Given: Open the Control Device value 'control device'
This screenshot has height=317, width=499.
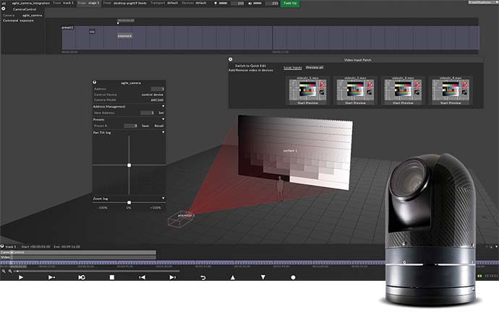Looking at the screenshot, I should pos(153,95).
